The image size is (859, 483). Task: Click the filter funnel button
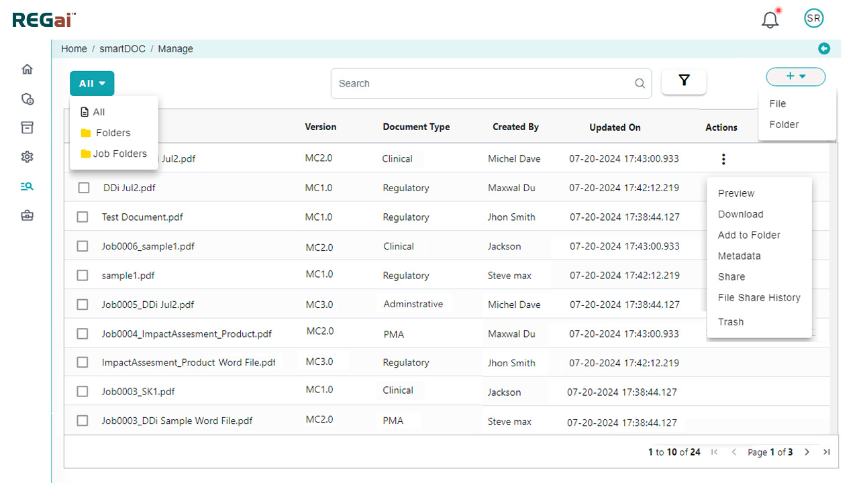click(x=684, y=81)
